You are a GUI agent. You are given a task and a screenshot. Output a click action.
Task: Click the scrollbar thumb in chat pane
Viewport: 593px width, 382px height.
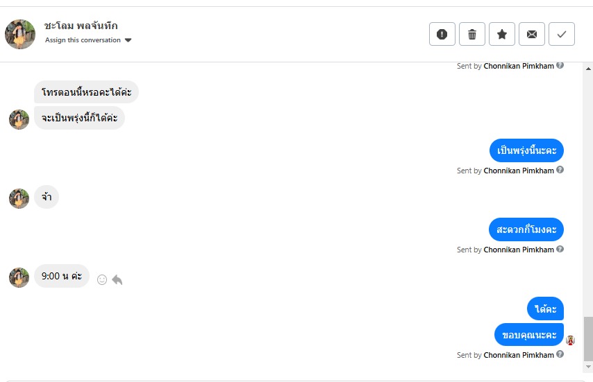588,339
